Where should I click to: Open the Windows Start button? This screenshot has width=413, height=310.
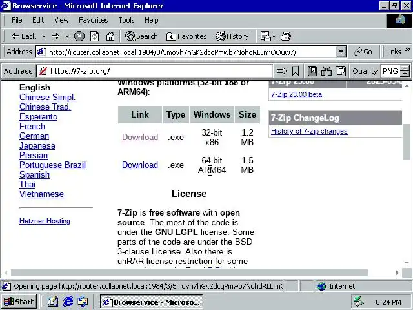pos(19,302)
